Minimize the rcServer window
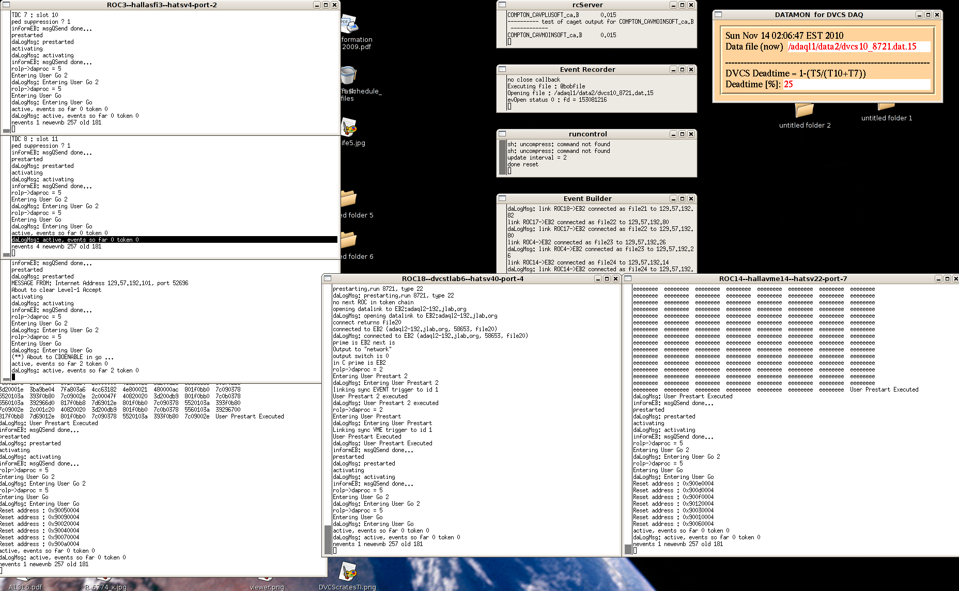This screenshot has width=959, height=591. pos(673,5)
